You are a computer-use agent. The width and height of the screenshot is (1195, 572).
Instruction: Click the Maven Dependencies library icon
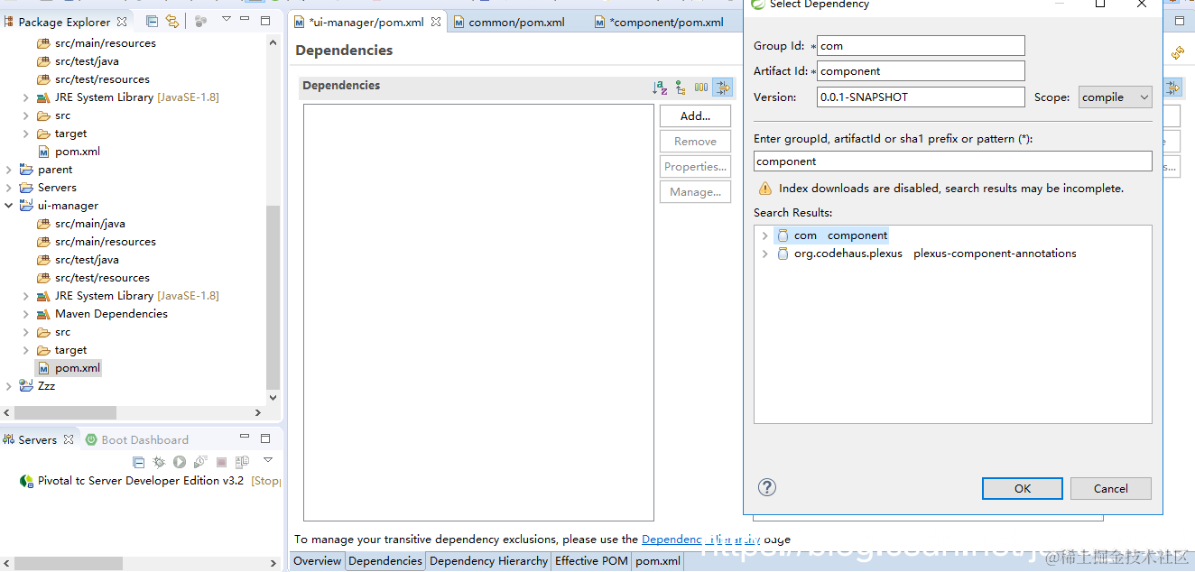(43, 314)
